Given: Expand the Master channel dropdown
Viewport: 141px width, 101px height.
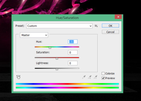Looking at the screenshot, I should point(34,35).
